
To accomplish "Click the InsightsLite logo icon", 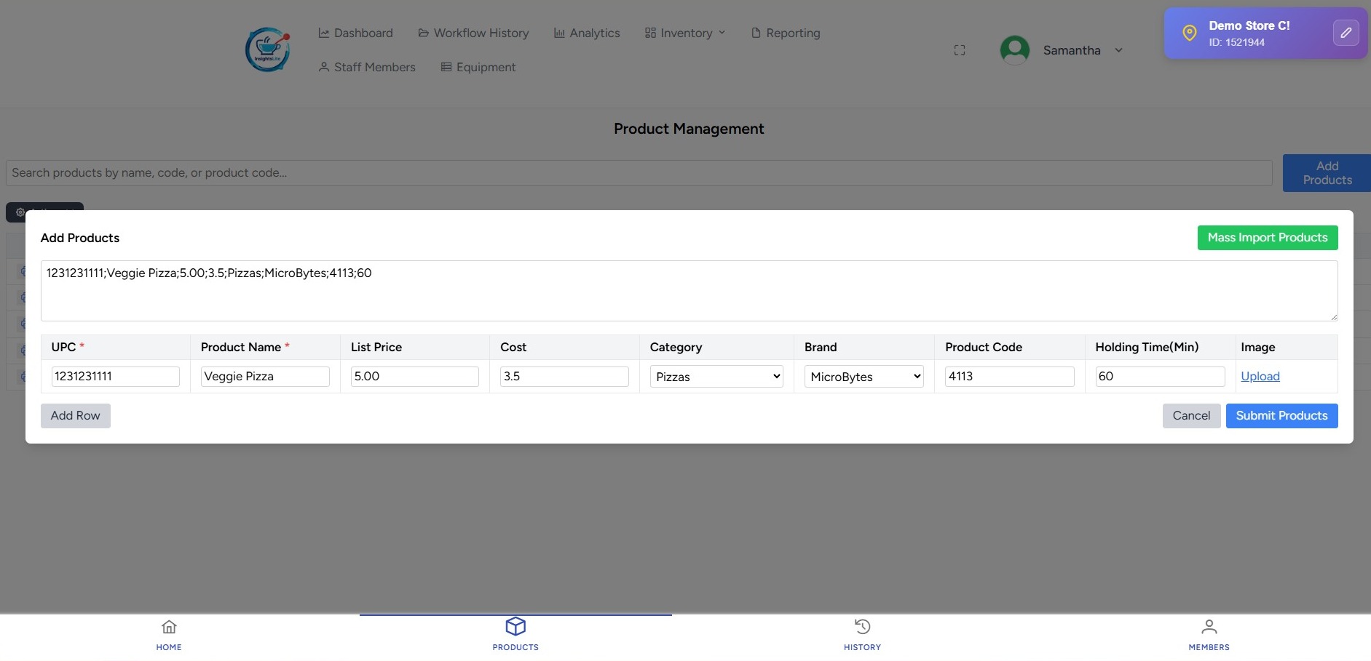I will coord(268,49).
